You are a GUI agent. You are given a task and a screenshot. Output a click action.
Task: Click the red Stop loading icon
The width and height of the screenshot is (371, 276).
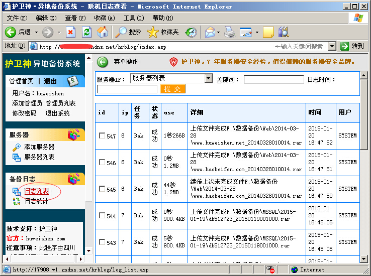click(x=70, y=32)
